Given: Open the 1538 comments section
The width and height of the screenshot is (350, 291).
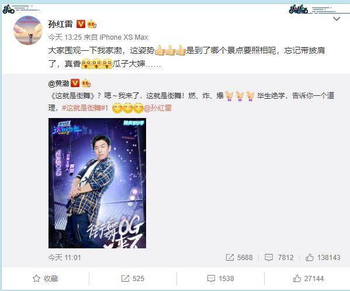Looking at the screenshot, I should [x=220, y=279].
